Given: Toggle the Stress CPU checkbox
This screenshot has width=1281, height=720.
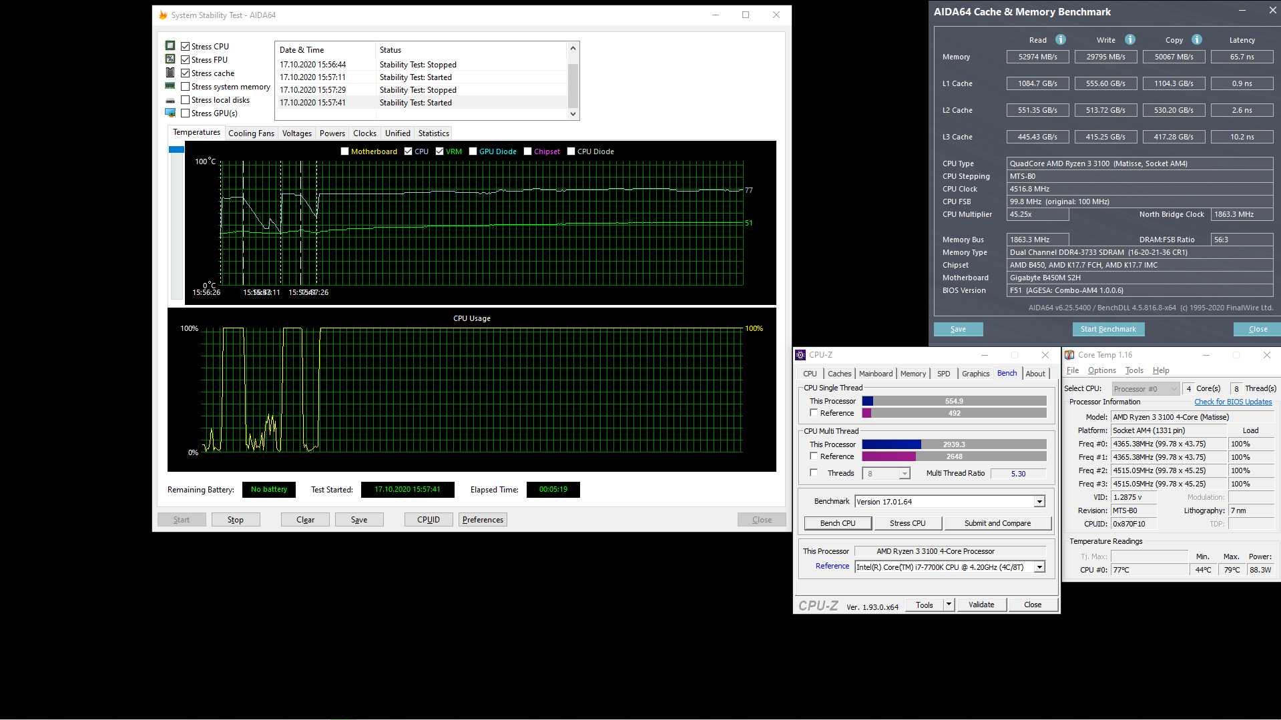Looking at the screenshot, I should (x=186, y=47).
